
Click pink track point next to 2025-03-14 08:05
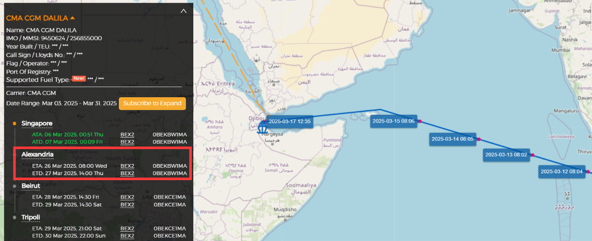coord(479,139)
